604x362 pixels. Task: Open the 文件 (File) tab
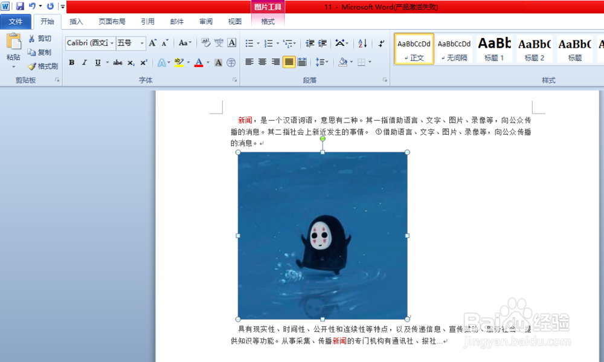[x=16, y=22]
